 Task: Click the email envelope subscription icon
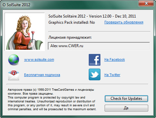pyautogui.click(x=14, y=75)
